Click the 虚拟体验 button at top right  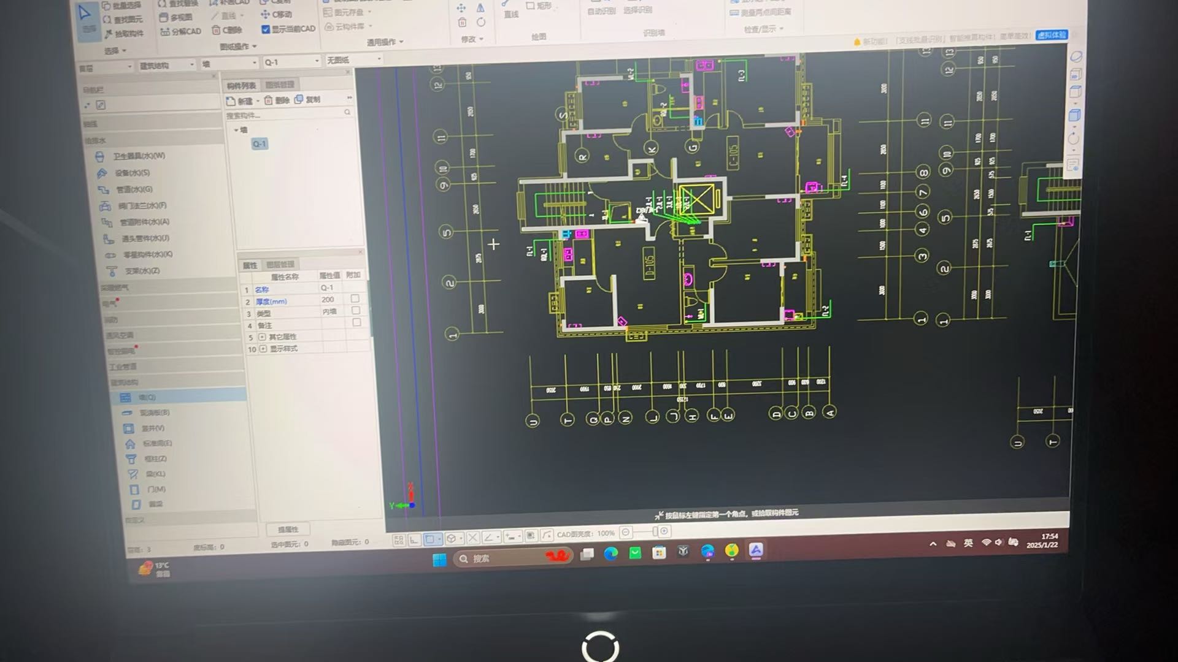[1052, 35]
